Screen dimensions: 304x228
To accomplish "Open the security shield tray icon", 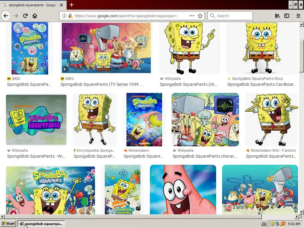I will point(272,224).
